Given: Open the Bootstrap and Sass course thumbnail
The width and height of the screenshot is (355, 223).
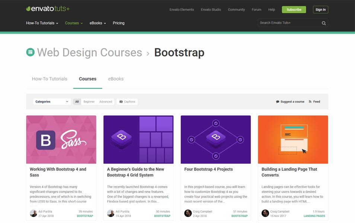Looking at the screenshot, I should (x=61, y=139).
